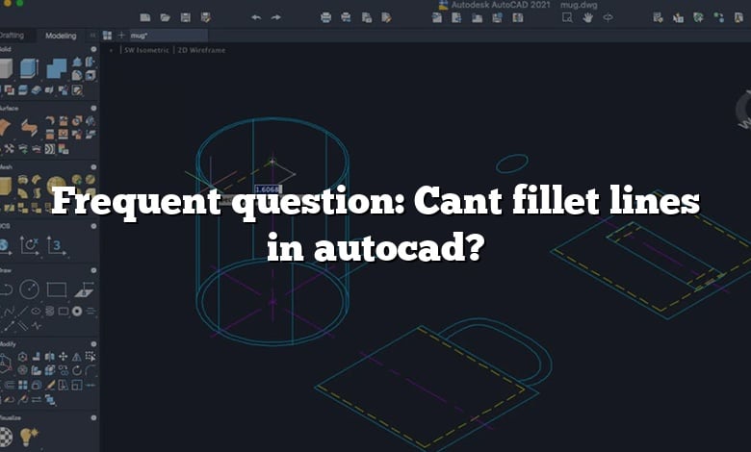
Task: Select the Rectangle tool in the Draw panel
Action: coord(57,289)
